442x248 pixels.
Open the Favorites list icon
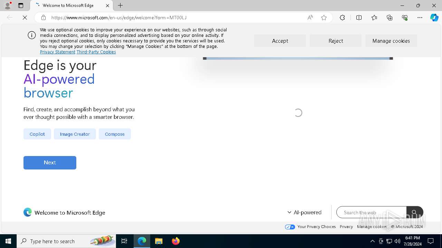(x=374, y=18)
